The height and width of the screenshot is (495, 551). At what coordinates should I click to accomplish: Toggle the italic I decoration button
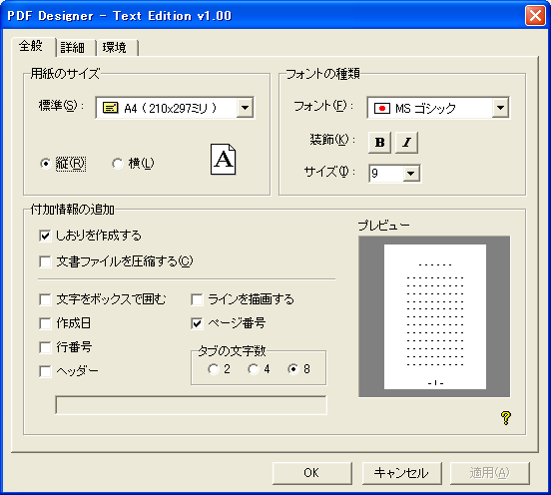(x=406, y=143)
